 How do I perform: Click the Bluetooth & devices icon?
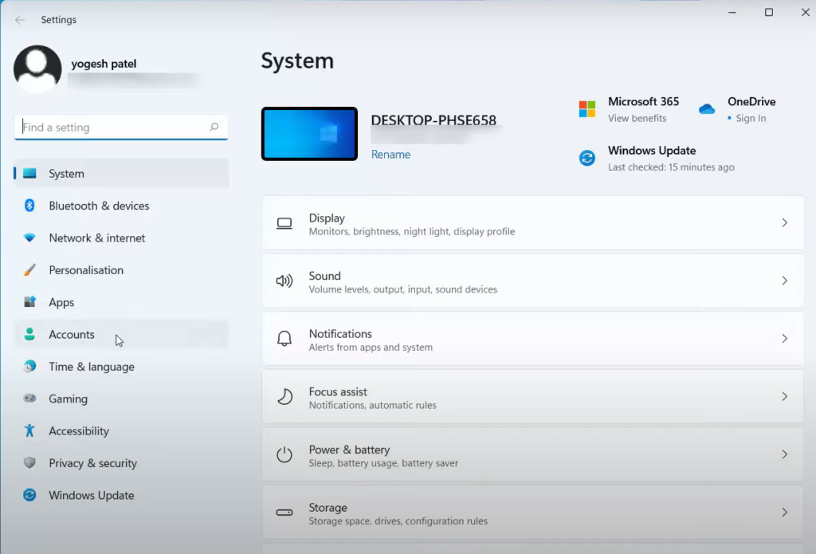coord(29,206)
